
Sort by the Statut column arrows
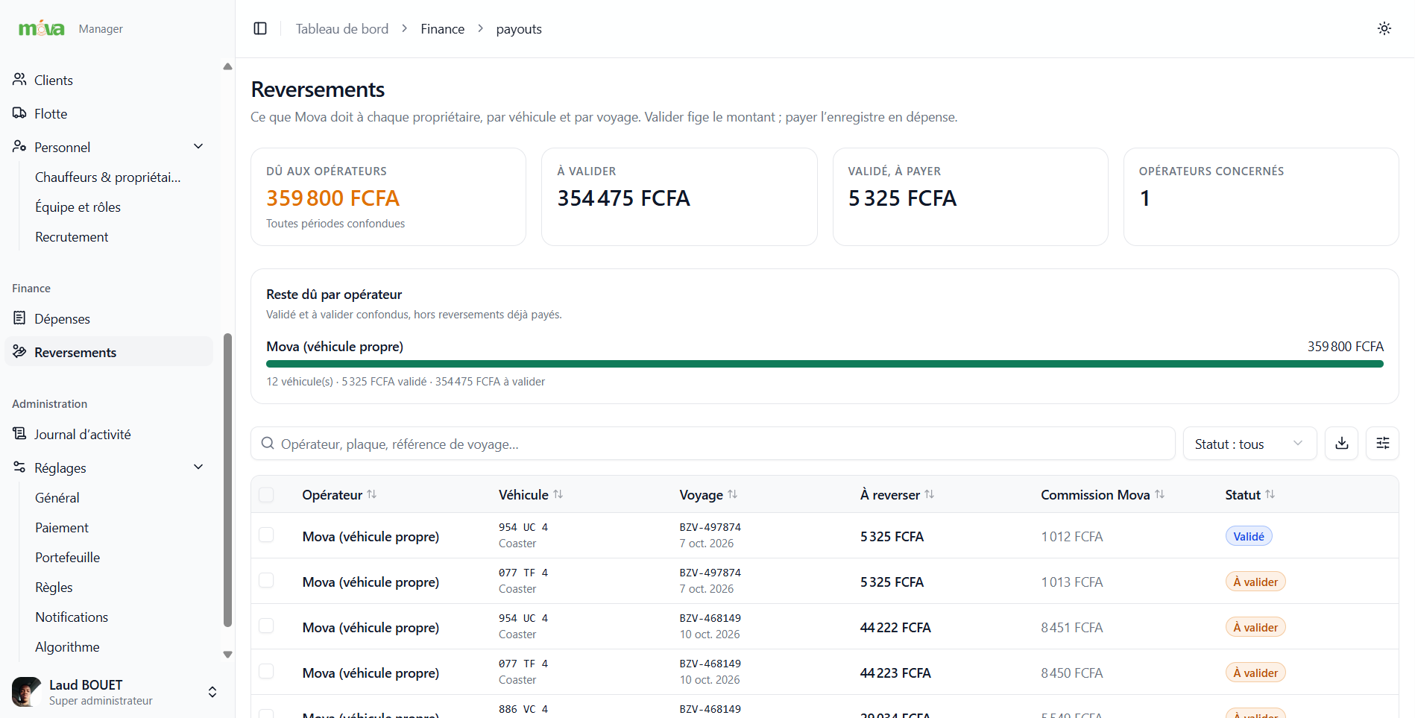[1270, 494]
